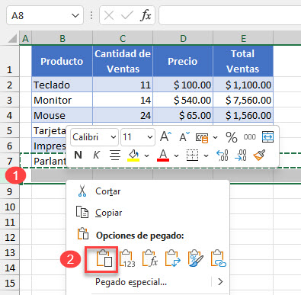Click the Insert Function fx icon
The height and width of the screenshot is (295, 301).
pyautogui.click(x=146, y=16)
